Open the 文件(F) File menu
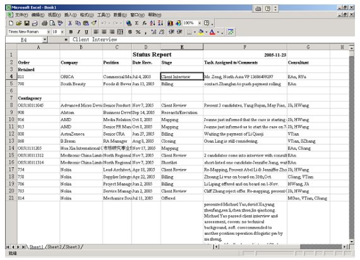The image size is (360, 260). [21, 15]
